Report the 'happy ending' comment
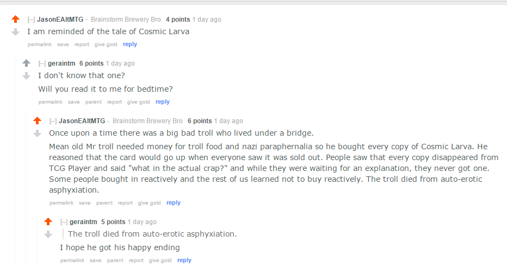 pyautogui.click(x=136, y=260)
